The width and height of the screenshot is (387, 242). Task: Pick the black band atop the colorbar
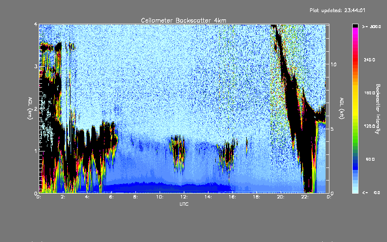pyautogui.click(x=355, y=26)
